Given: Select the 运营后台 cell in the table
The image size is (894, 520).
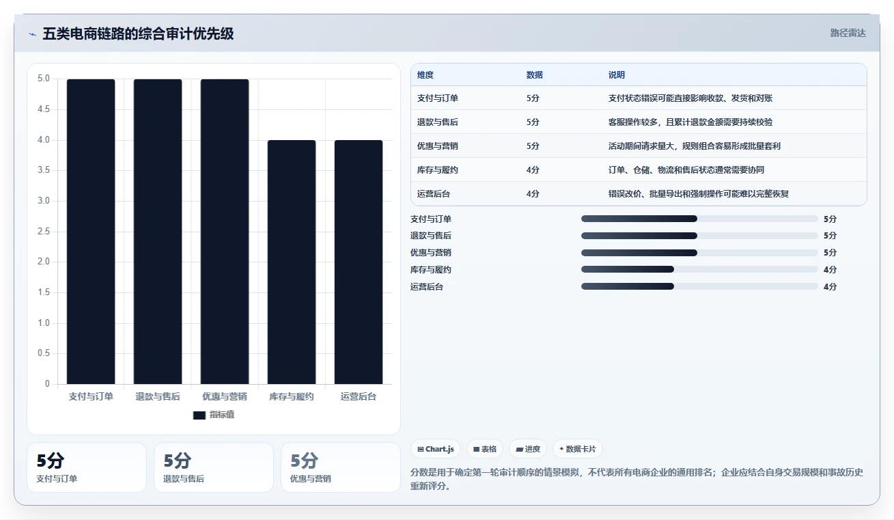Looking at the screenshot, I should [x=434, y=194].
